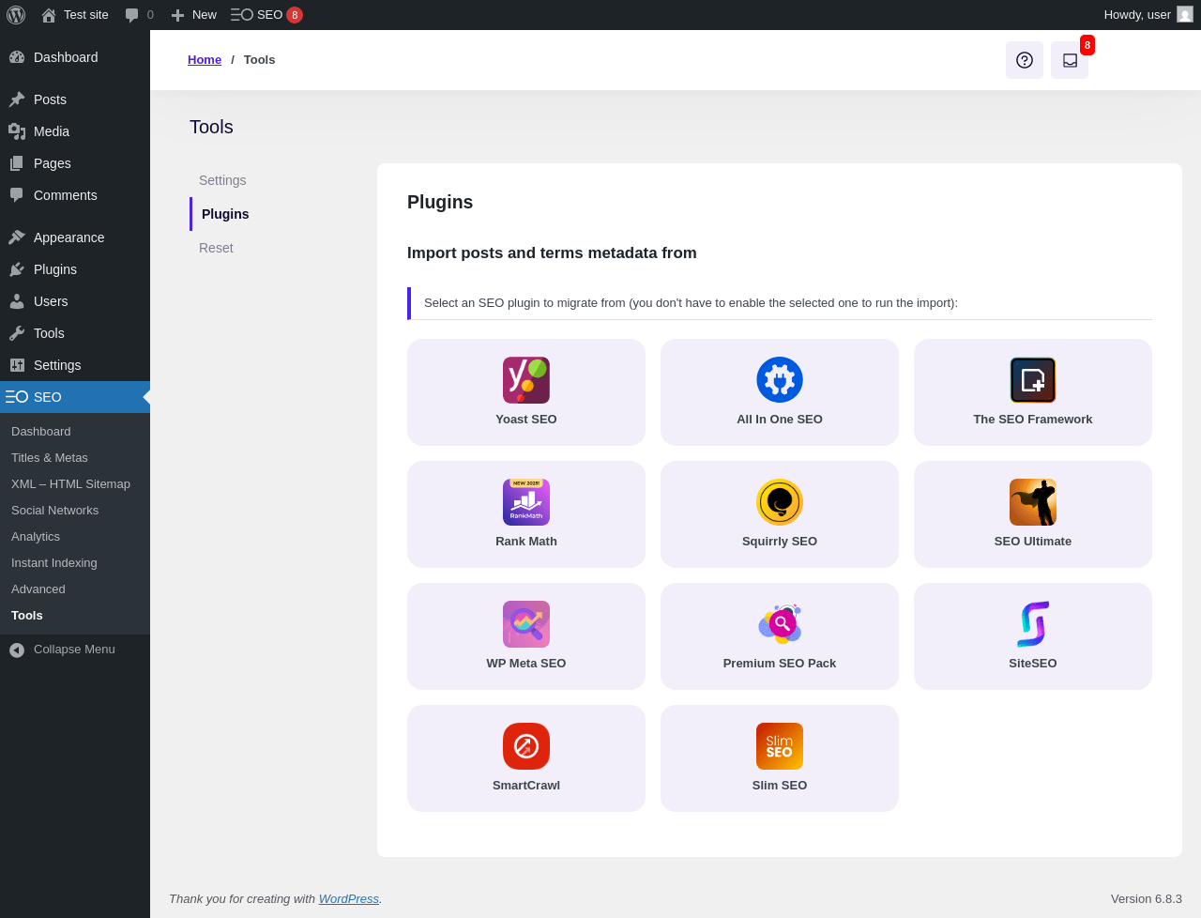Open the WordPress footer link
The width and height of the screenshot is (1201, 918).
pyautogui.click(x=349, y=899)
